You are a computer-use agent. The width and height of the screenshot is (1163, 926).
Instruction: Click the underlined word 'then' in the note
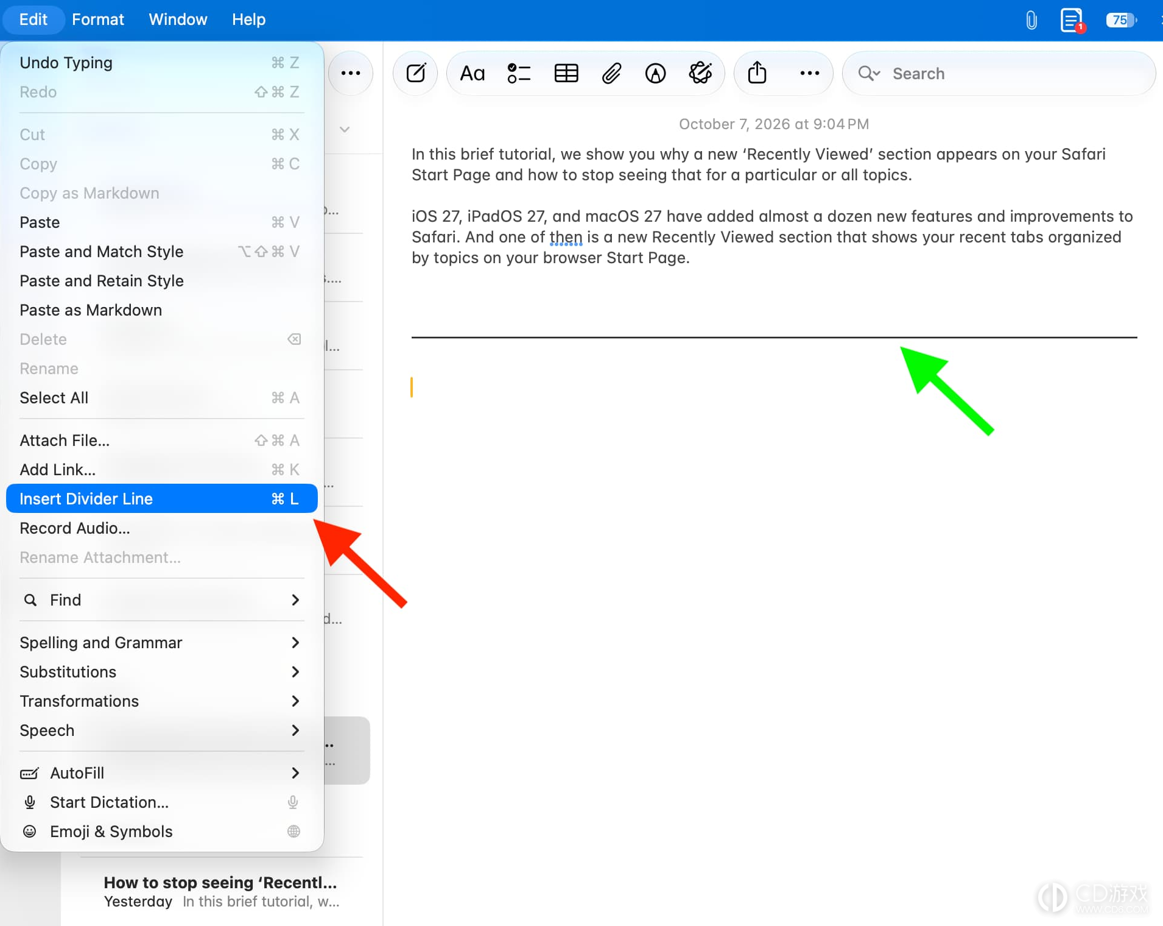click(x=566, y=237)
